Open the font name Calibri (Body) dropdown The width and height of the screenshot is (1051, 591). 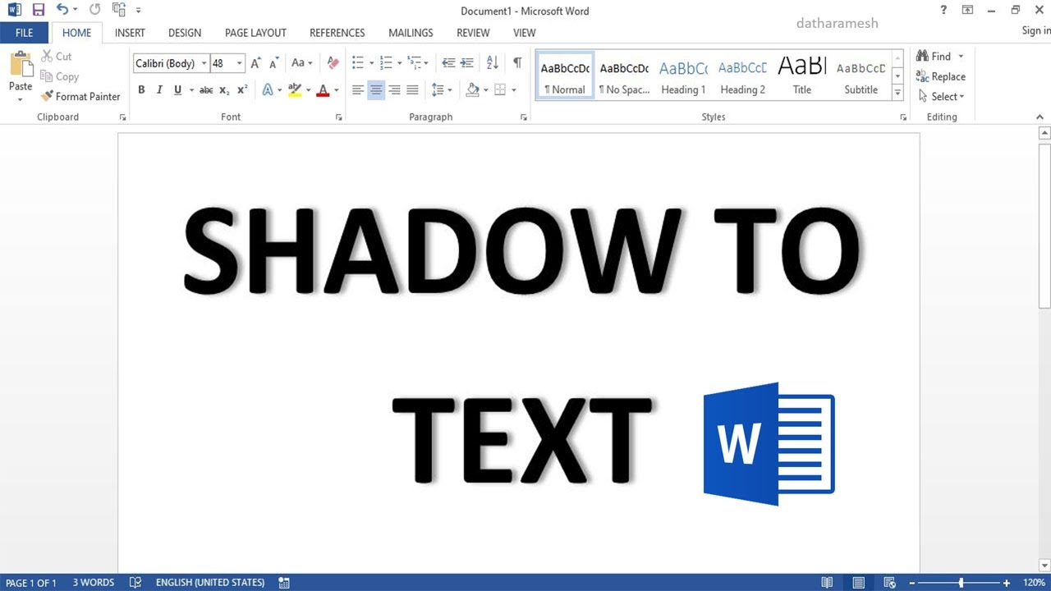[x=204, y=63]
